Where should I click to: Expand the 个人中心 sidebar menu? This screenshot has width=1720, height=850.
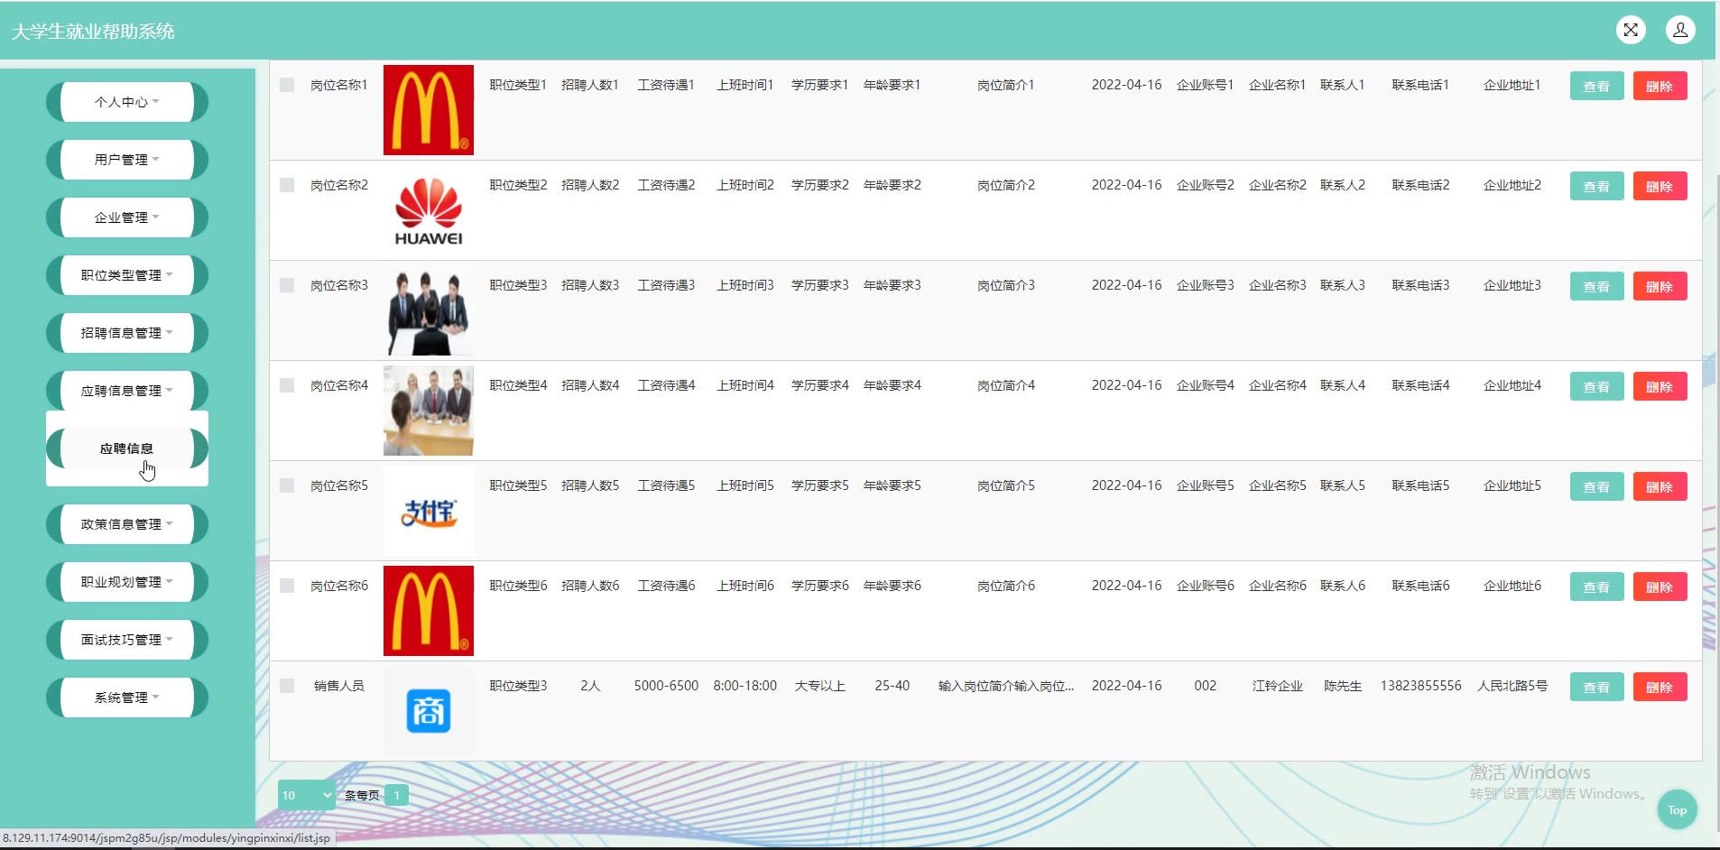(127, 102)
